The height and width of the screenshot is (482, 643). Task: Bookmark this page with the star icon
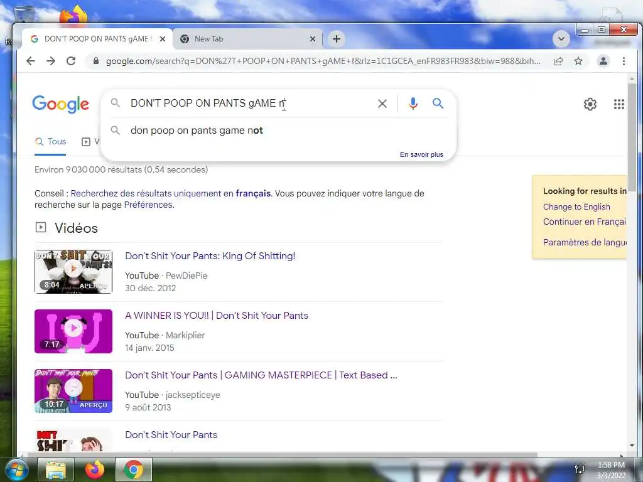tap(578, 61)
